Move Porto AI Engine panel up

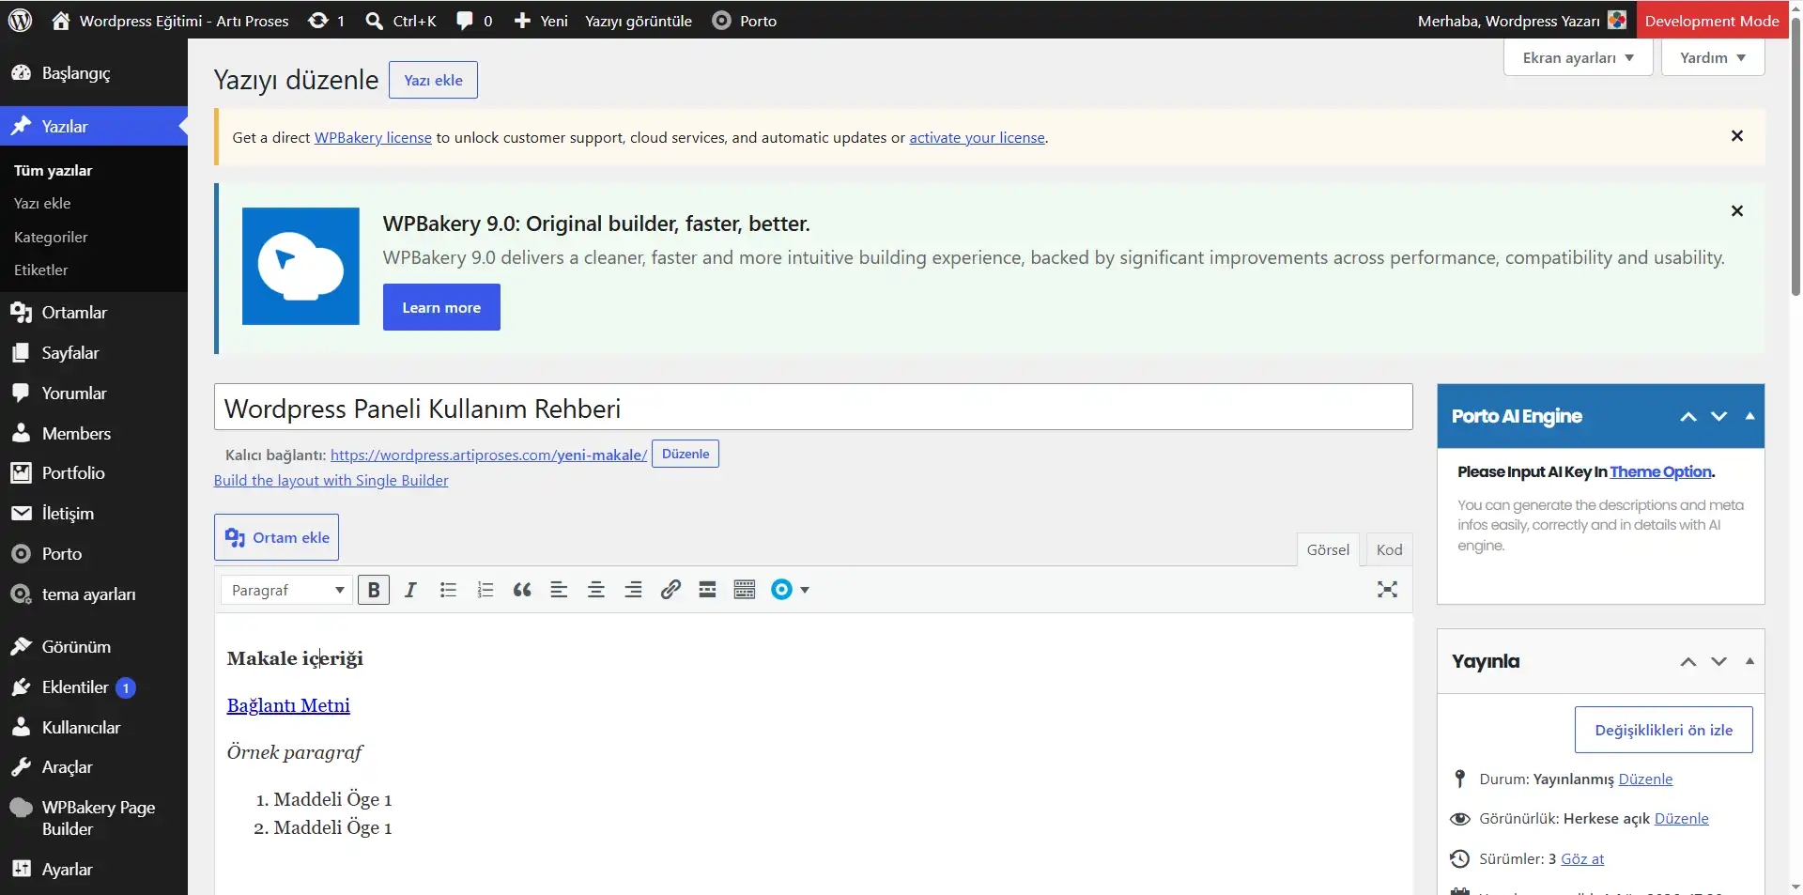tap(1688, 416)
